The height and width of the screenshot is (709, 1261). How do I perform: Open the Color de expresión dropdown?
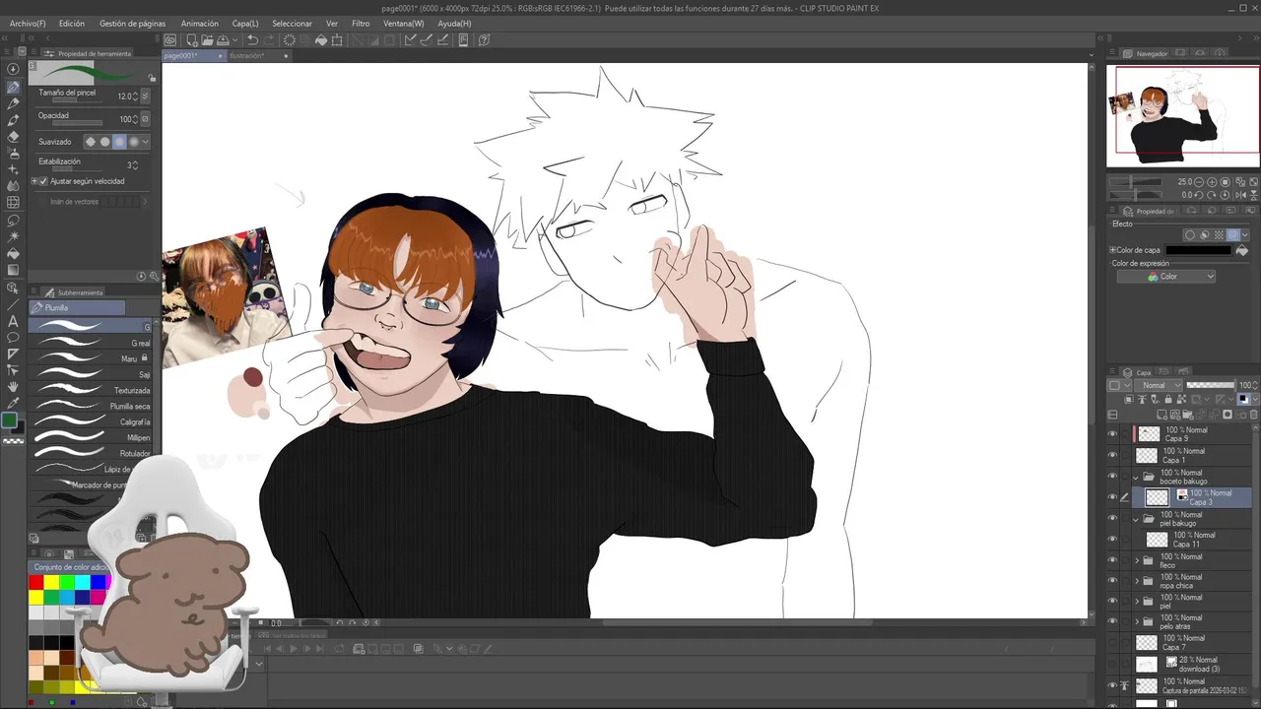coord(1166,277)
